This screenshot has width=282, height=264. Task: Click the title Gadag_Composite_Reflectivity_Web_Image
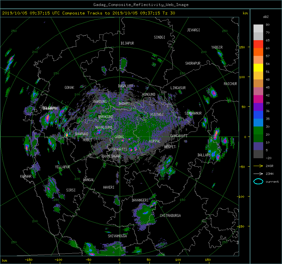[141, 5]
